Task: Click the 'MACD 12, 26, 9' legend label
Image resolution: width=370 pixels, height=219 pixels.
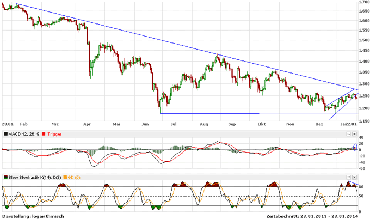Action: click(x=24, y=133)
